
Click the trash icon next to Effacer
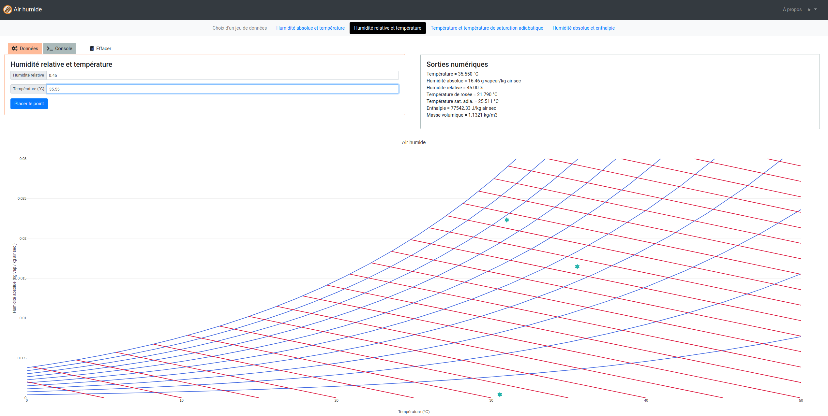(92, 49)
